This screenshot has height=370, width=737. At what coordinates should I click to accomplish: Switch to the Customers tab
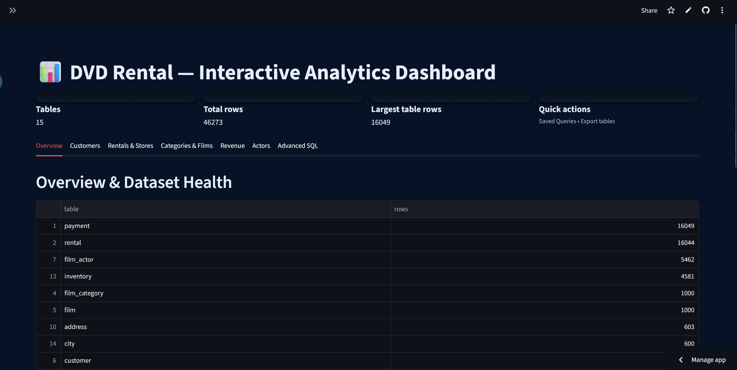85,146
